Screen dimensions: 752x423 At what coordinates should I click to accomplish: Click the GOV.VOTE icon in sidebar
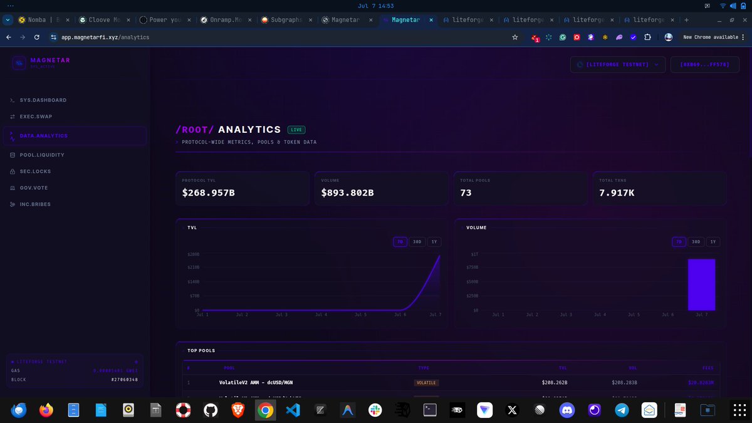point(13,187)
